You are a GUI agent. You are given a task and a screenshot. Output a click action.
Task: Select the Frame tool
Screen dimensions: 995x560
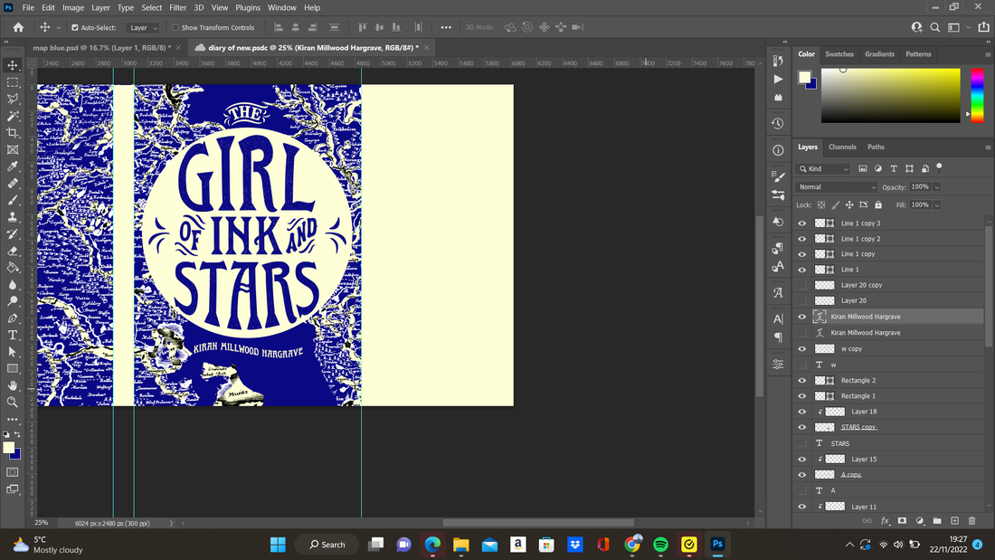point(12,150)
